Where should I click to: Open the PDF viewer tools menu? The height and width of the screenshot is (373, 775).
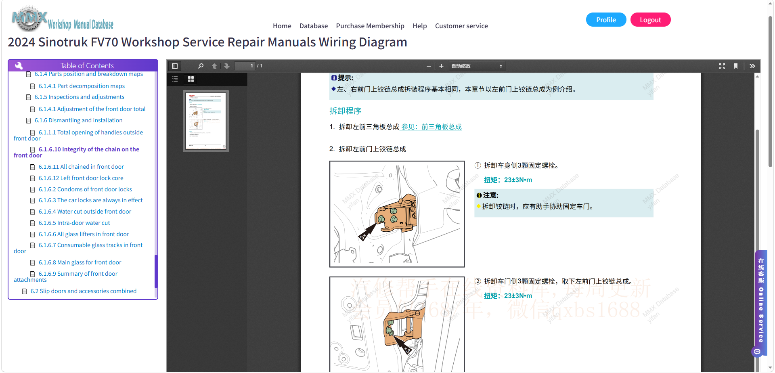point(752,66)
